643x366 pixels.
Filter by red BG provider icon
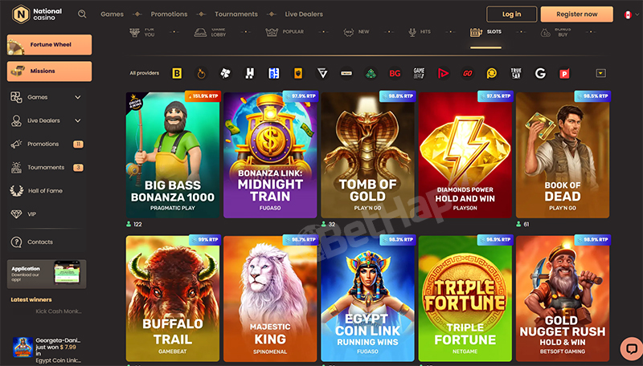point(395,73)
